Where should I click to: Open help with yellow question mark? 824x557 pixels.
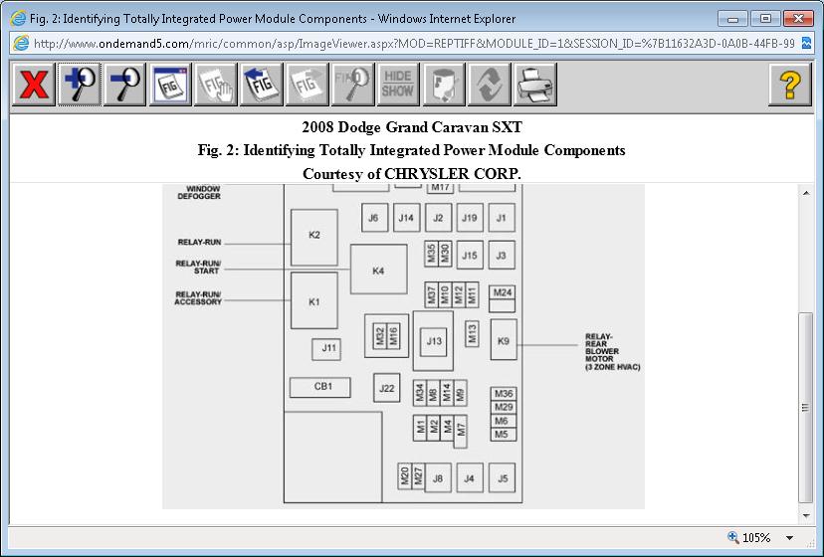coord(790,86)
